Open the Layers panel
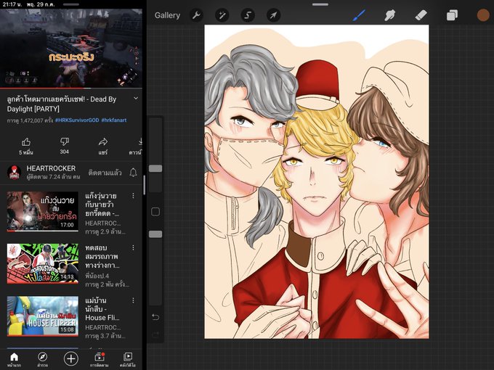Viewport: 494px width, 370px height. point(452,15)
